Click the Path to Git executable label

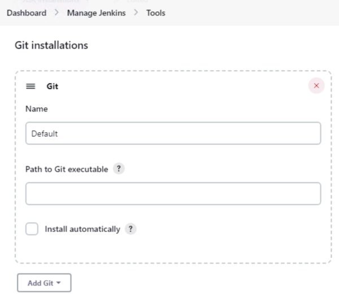[x=67, y=169]
